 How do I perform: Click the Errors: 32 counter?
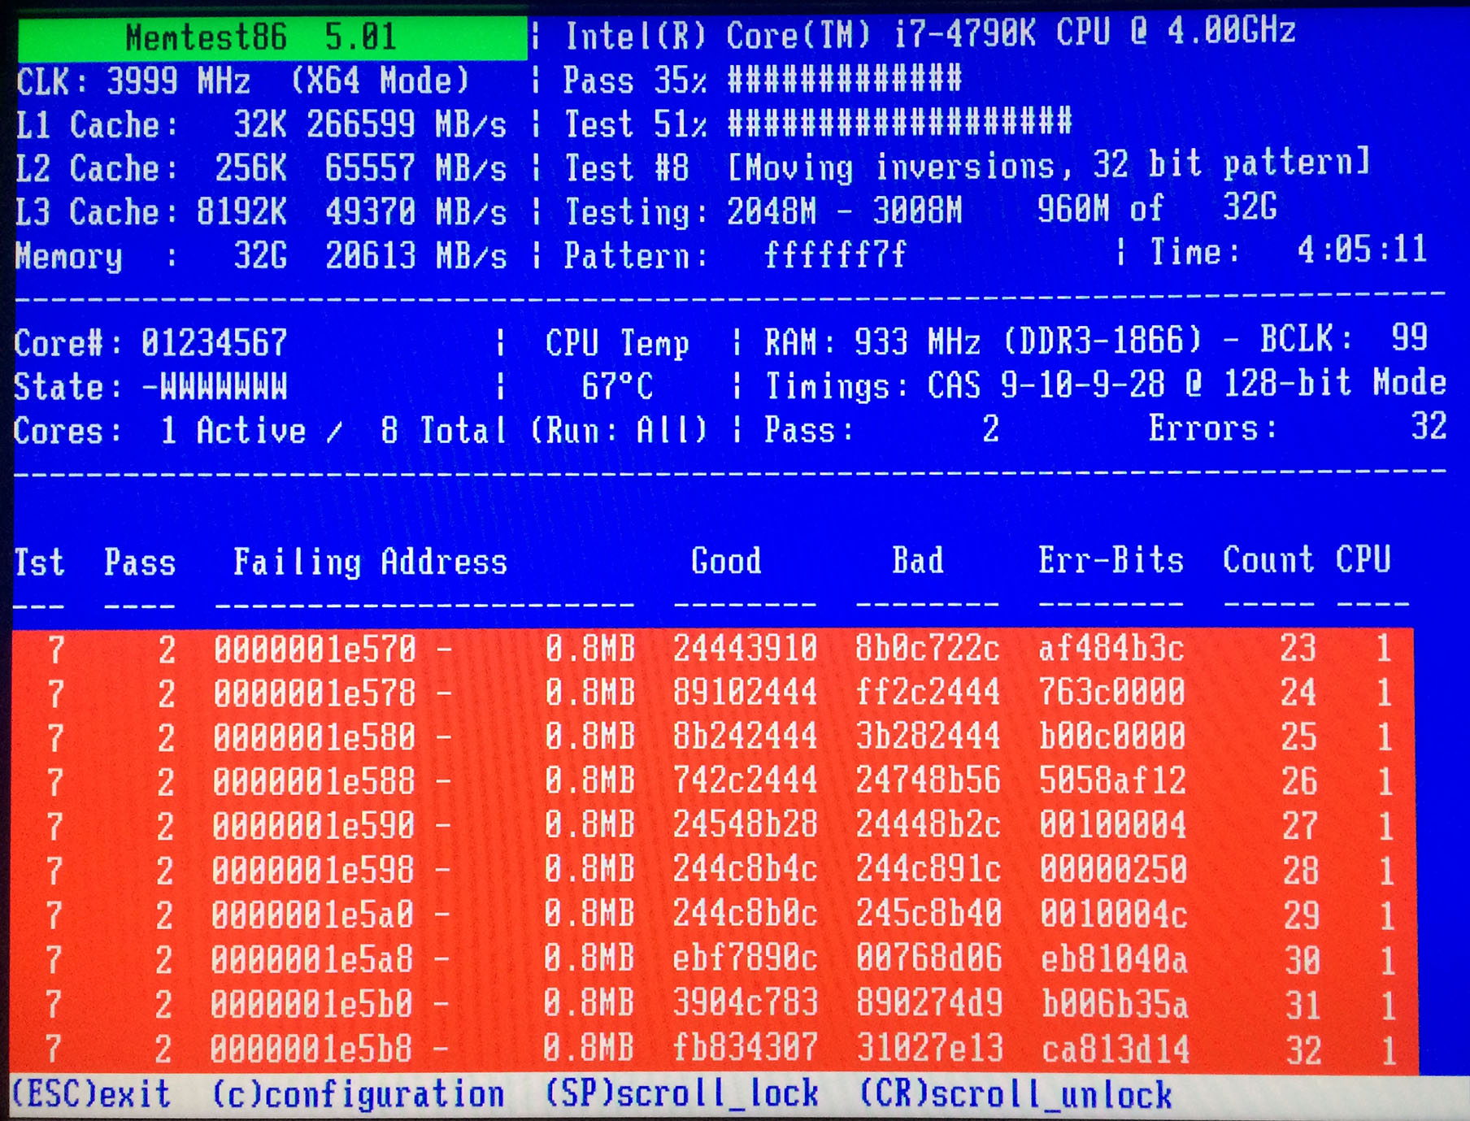click(x=1298, y=427)
